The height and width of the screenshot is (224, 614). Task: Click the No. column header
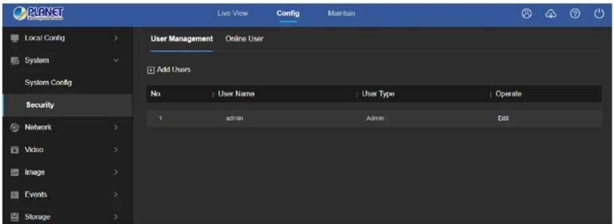click(x=155, y=93)
